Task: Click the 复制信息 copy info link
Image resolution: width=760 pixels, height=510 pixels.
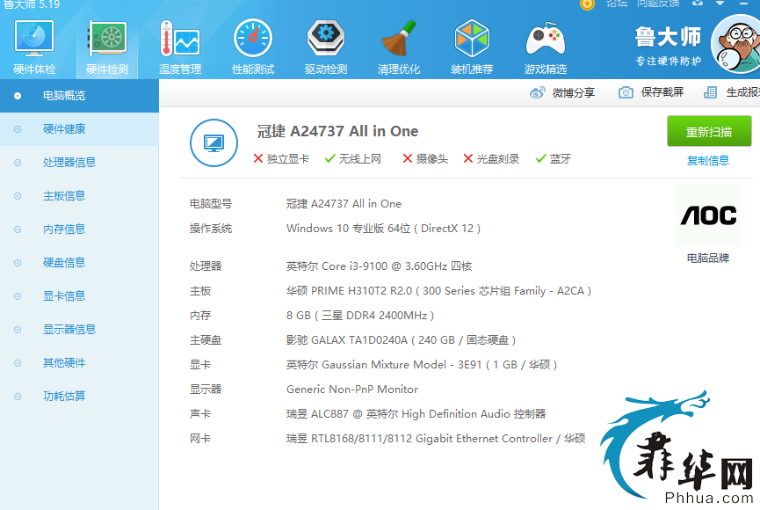Action: [x=708, y=161]
